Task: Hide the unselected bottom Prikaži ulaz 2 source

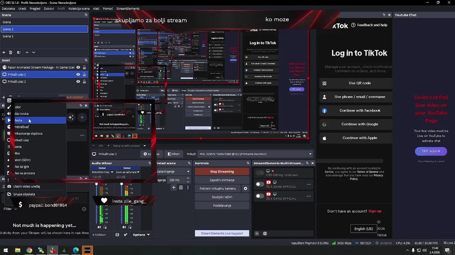Action: click(x=78, y=81)
